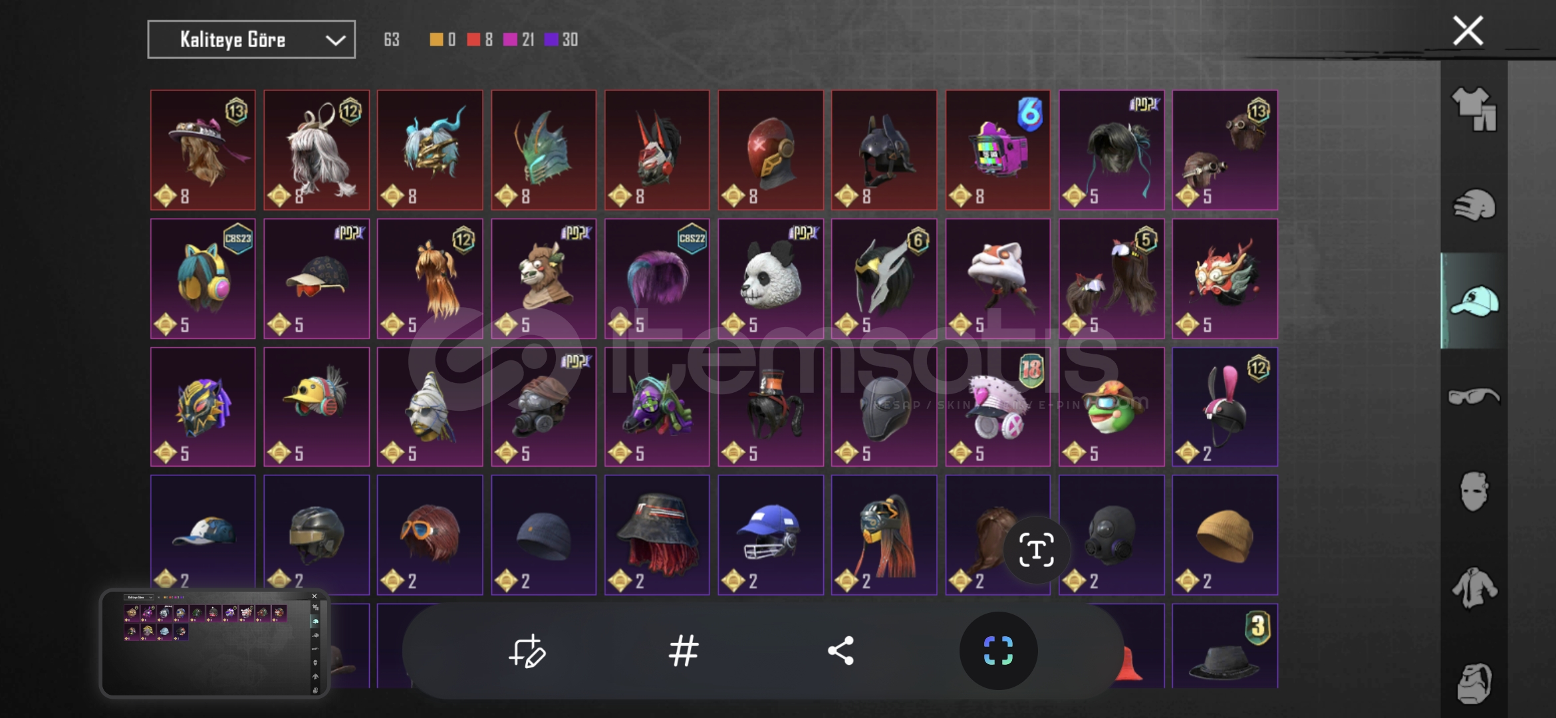Open the screenshot preview thumbnail

point(214,643)
